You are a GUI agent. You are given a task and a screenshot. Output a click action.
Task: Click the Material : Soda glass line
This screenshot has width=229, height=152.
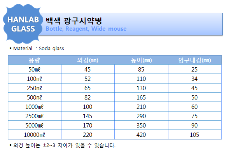tap(37, 49)
